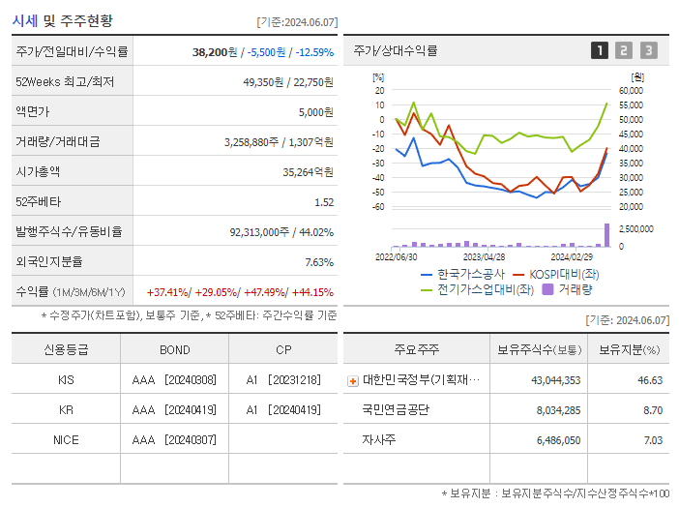
Task: Select ownership percentage 8.70
Action: (653, 410)
